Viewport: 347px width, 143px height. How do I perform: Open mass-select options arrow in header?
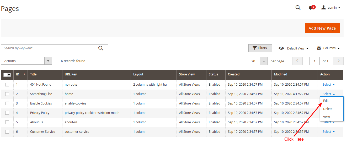pyautogui.click(x=9, y=75)
